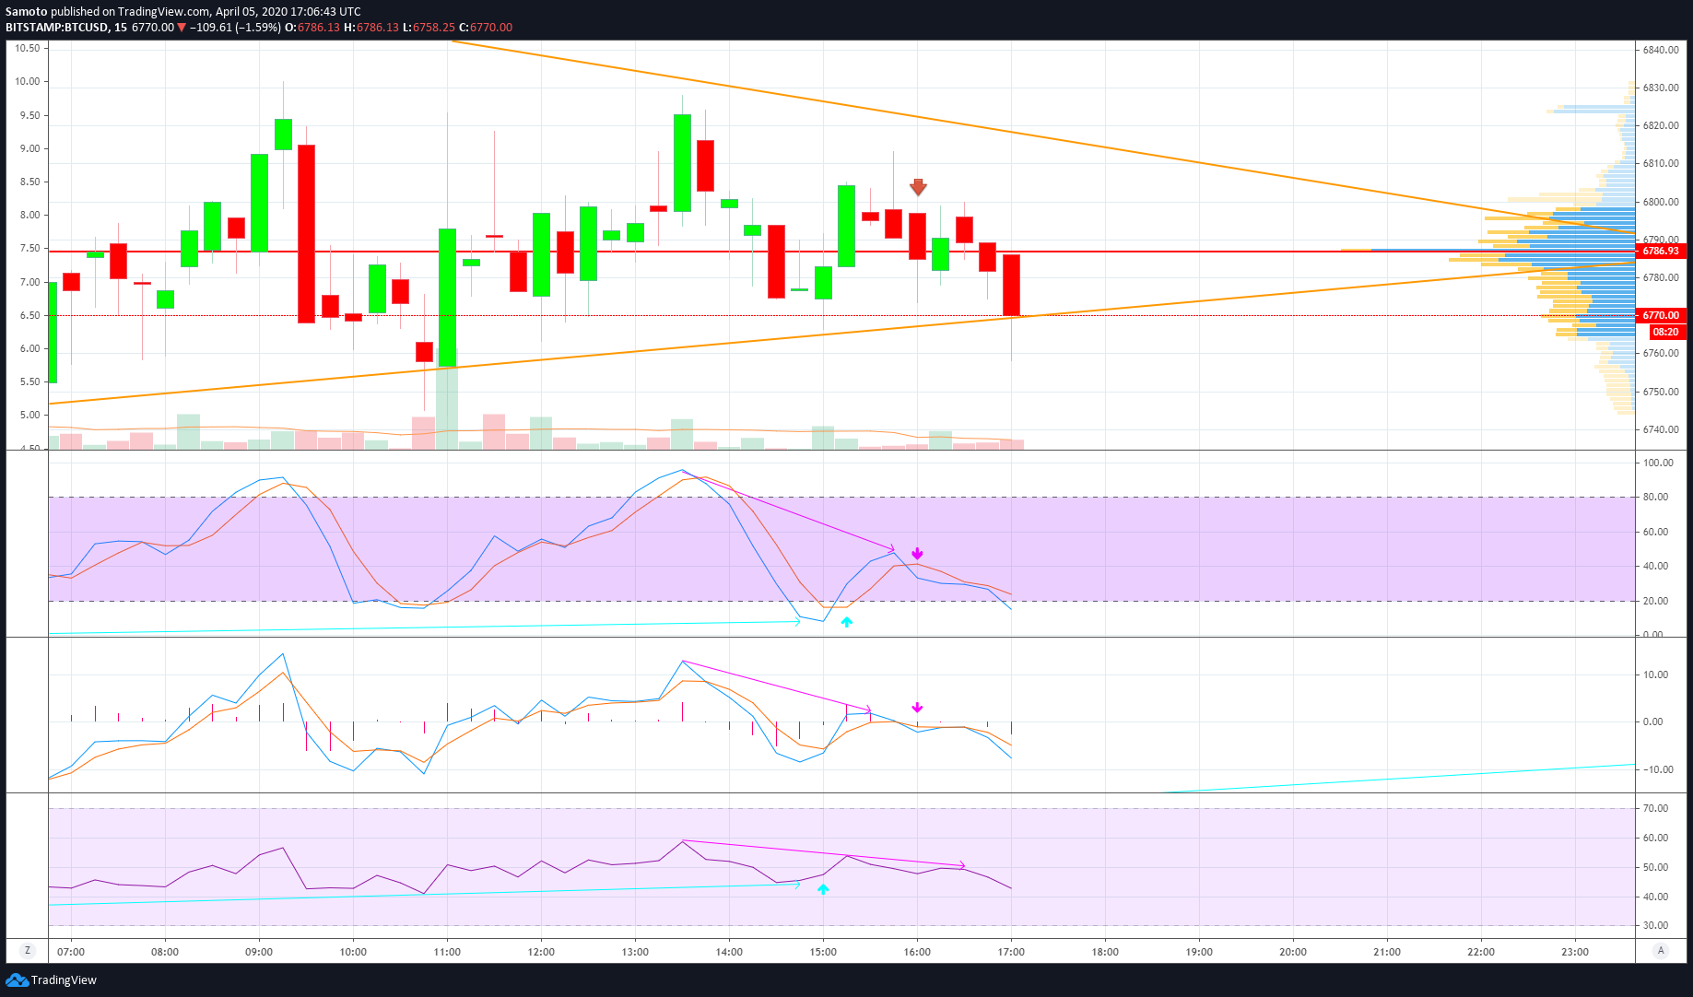
Task: Click the red 6786.93 price label
Action: click(1661, 251)
